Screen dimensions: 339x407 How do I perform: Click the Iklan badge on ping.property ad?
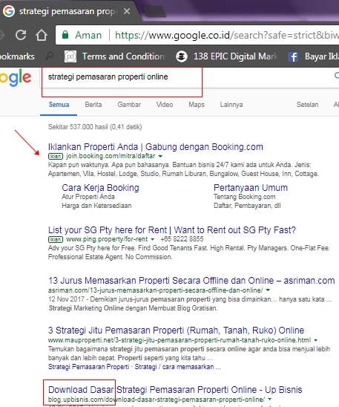point(56,239)
